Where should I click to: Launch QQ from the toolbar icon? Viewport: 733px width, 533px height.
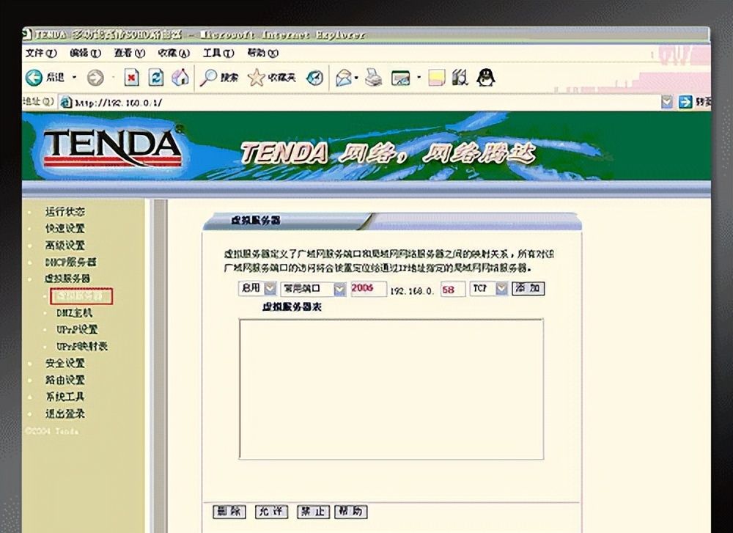[485, 77]
